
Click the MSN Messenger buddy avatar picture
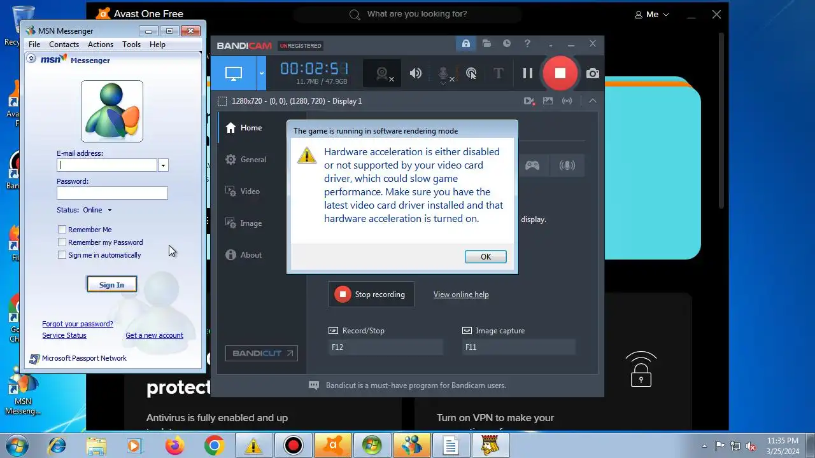pyautogui.click(x=112, y=111)
